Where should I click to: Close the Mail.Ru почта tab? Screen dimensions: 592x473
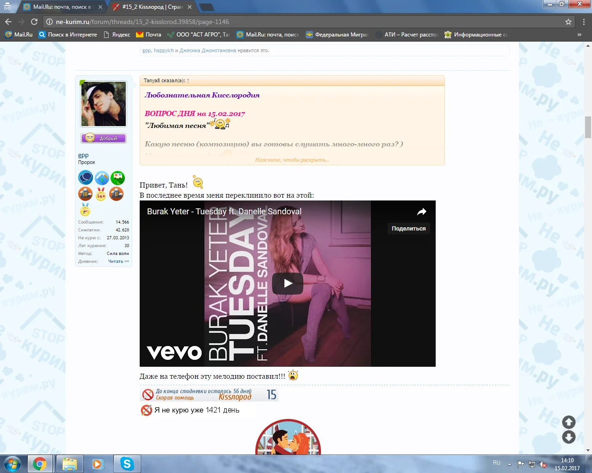100,7
